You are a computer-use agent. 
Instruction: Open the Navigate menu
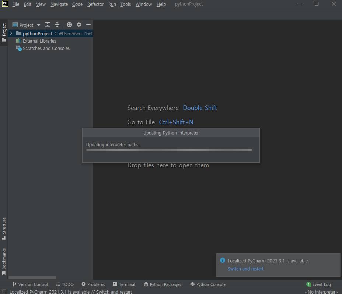pyautogui.click(x=59, y=4)
